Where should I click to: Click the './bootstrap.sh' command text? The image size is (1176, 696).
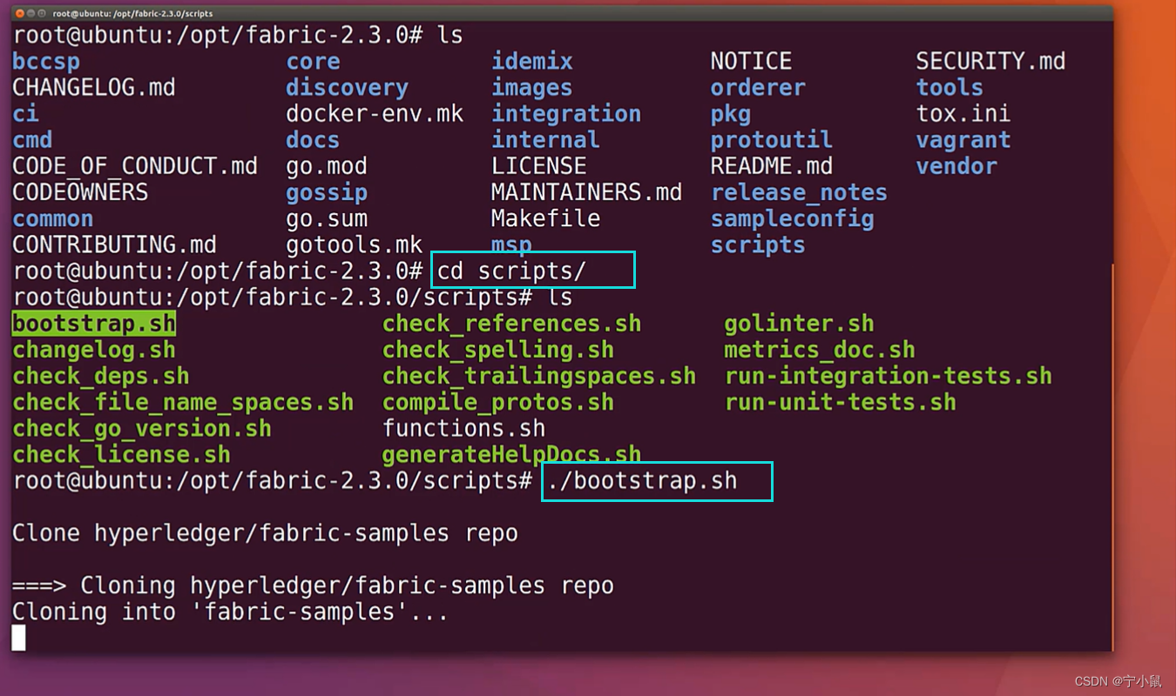coord(643,481)
